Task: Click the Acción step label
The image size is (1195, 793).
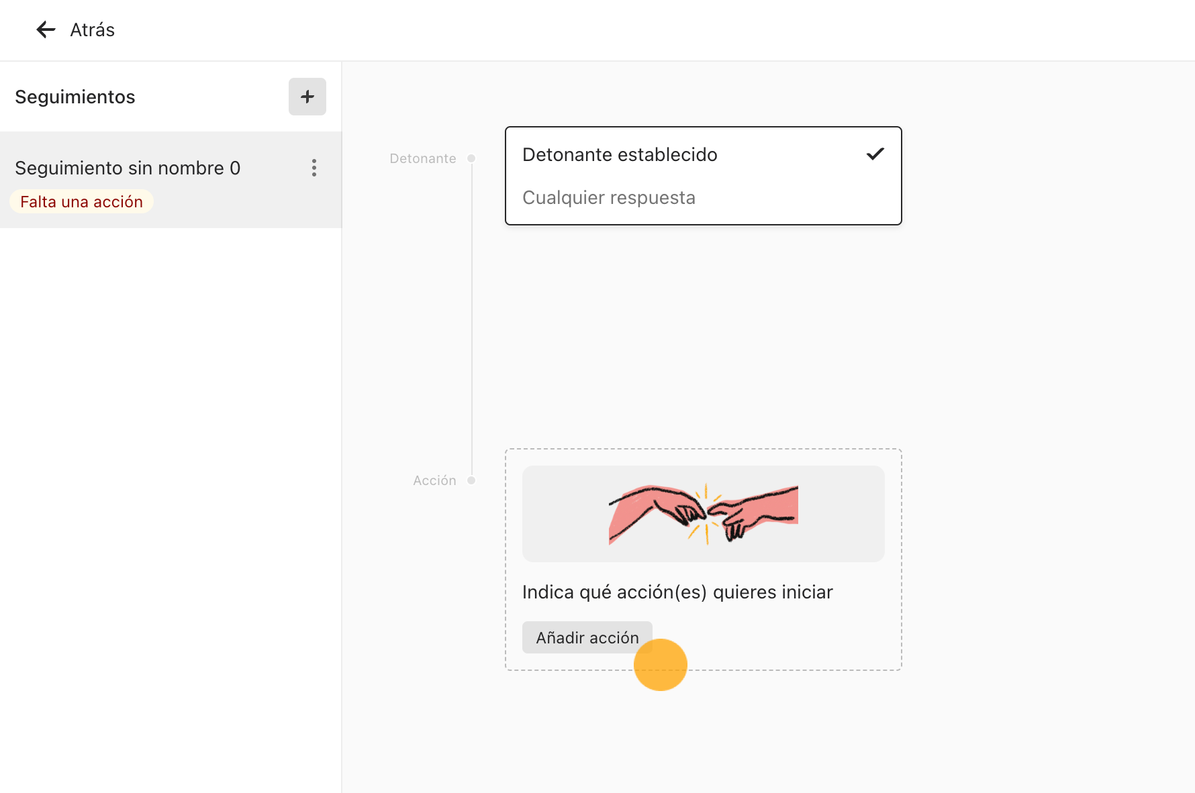Action: coord(434,480)
